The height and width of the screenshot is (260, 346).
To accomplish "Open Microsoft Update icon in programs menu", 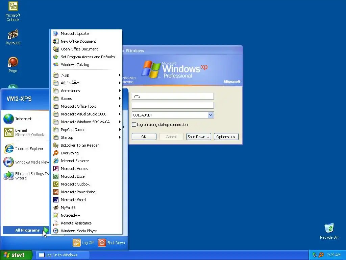I will (x=56, y=34).
